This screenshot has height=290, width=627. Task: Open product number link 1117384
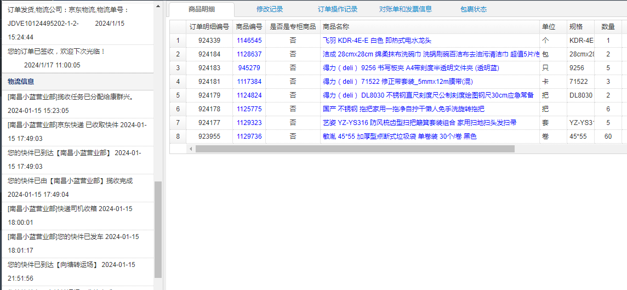249,82
